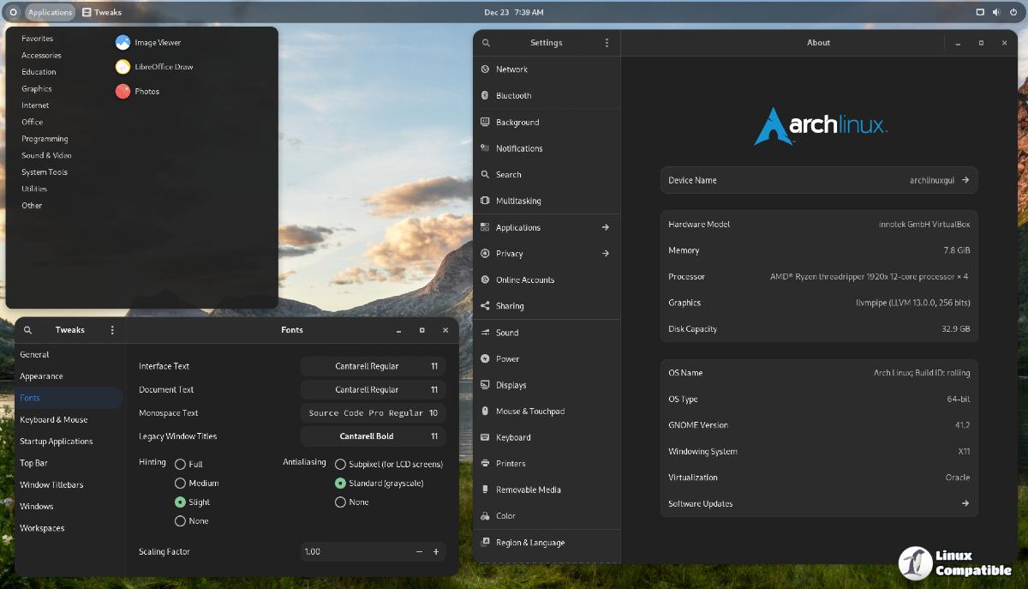Switch to Appearance section in Tweaks
Screen dimensions: 1028x589
(x=41, y=376)
